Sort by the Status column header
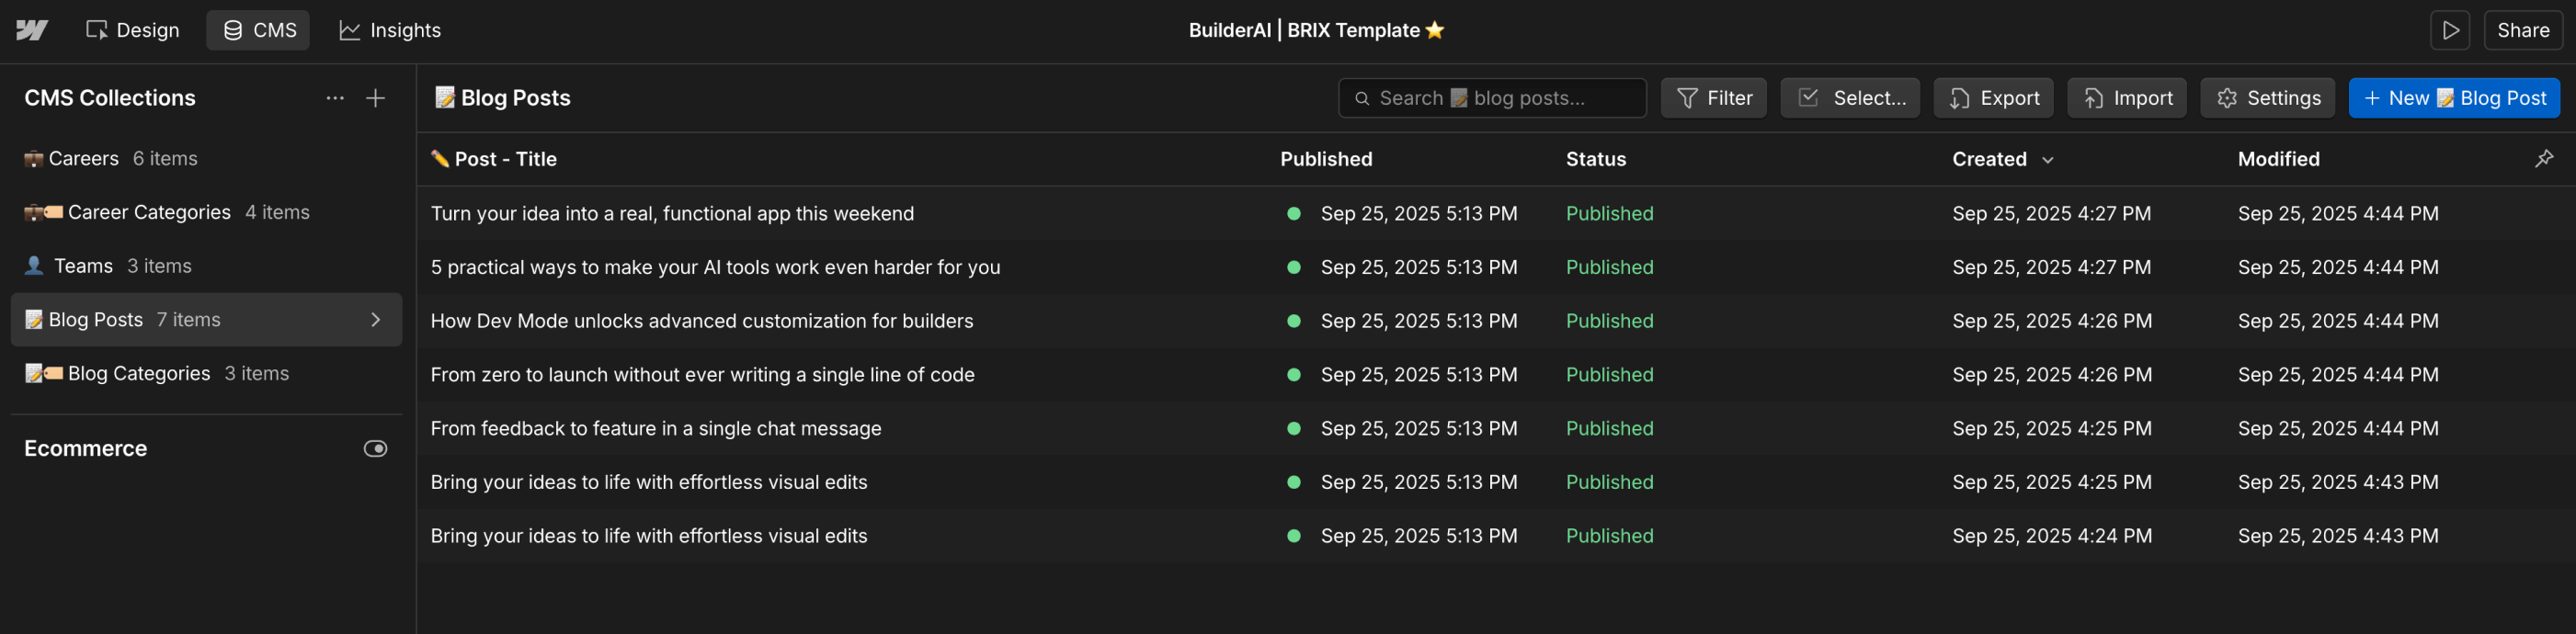This screenshot has height=634, width=2576. [1596, 159]
